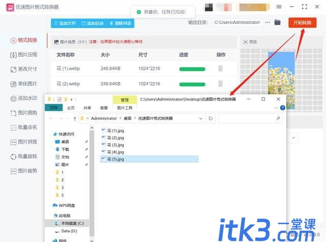Select 图片 in the navigation pane

pyautogui.click(x=62, y=165)
